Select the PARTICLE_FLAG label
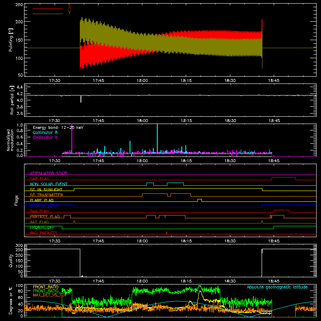This screenshot has width=321, height=321. pos(45,217)
